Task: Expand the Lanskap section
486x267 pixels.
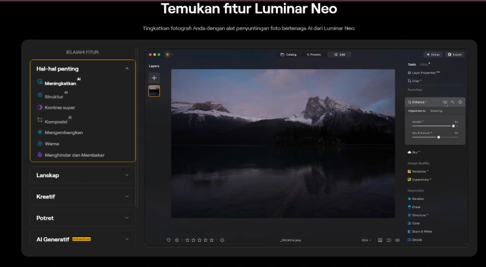Action: 83,175
